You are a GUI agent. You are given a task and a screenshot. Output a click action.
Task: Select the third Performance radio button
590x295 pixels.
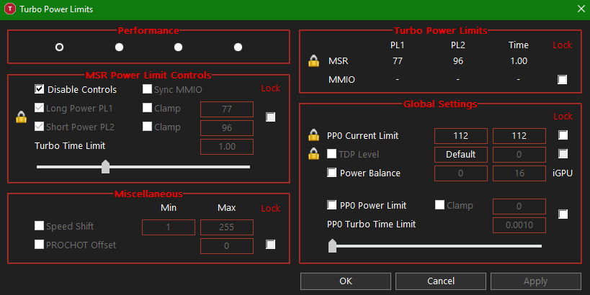pos(179,47)
